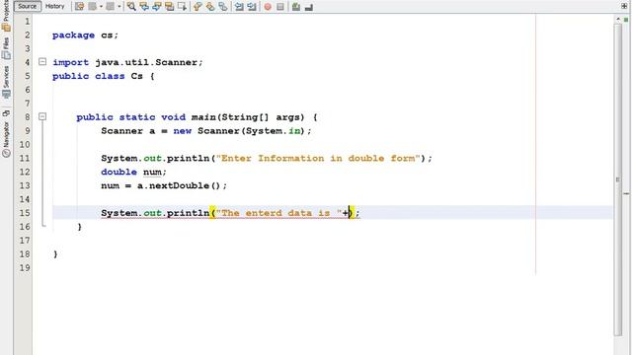Go to Previous Bookmark icon
The width and height of the screenshot is (632, 355).
(x=197, y=7)
